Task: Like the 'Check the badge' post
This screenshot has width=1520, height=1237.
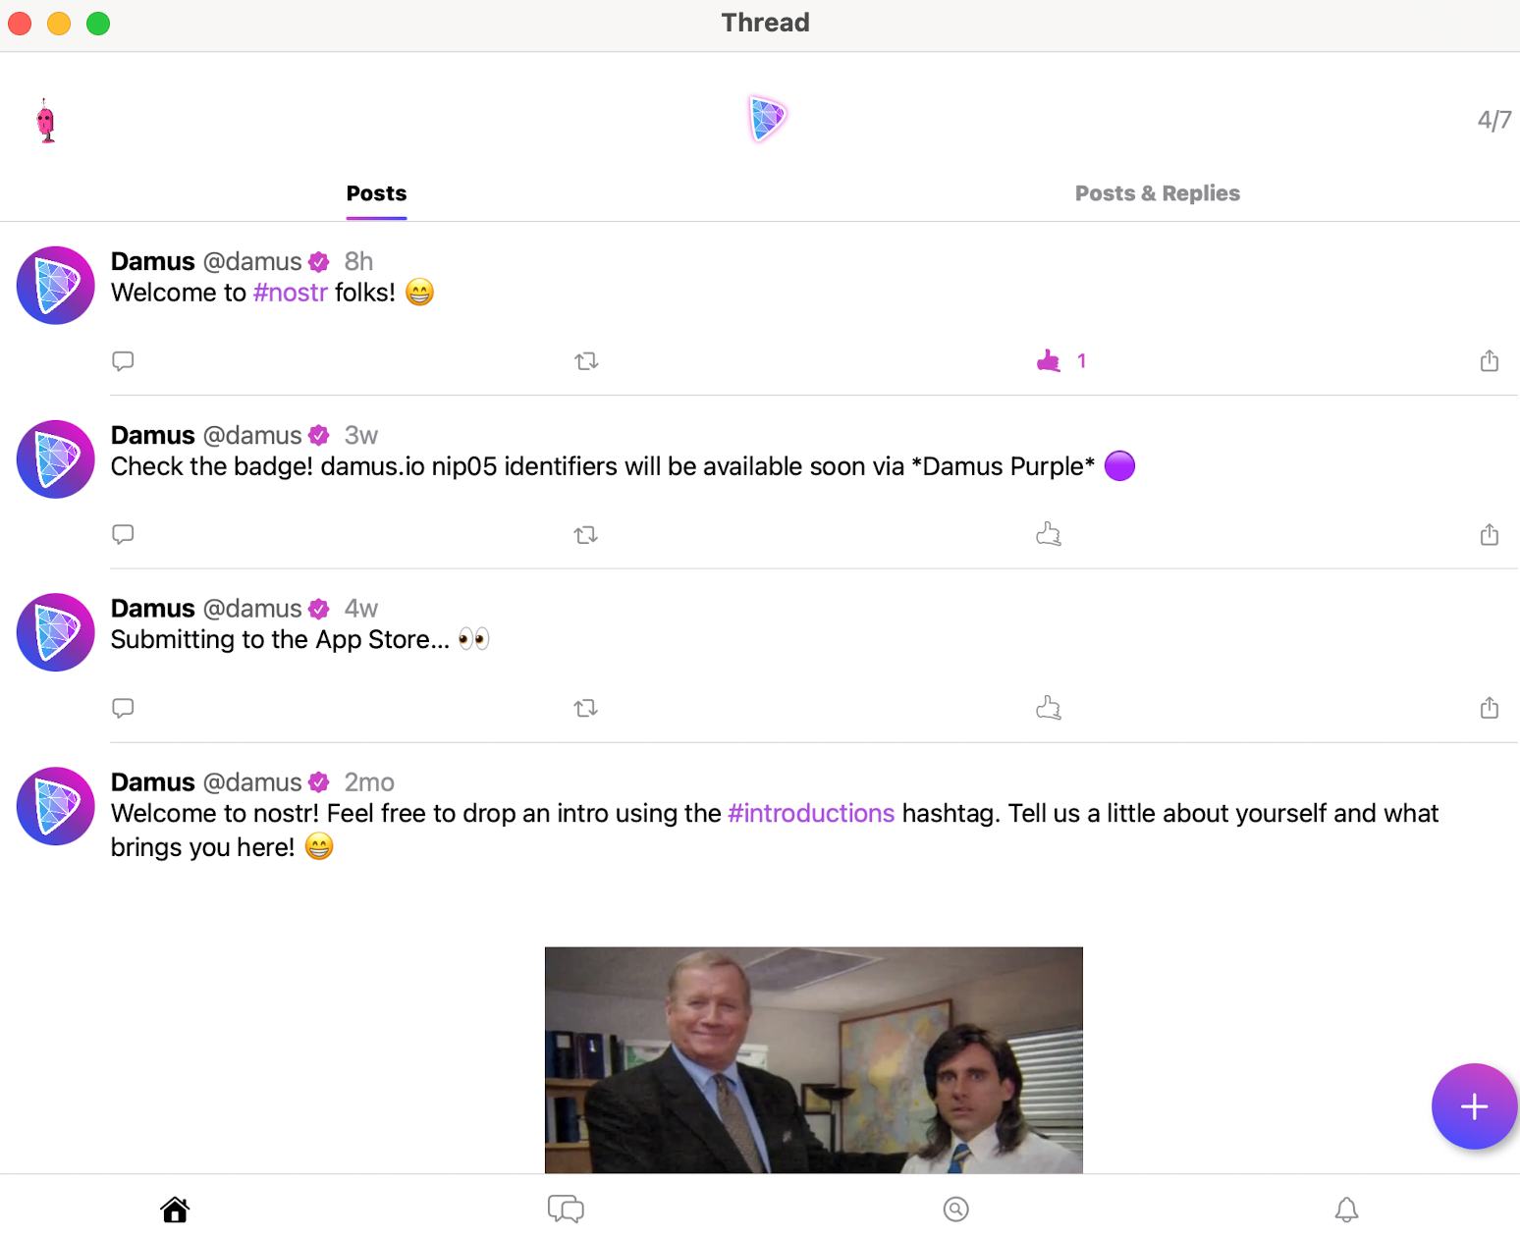Action: [1049, 535]
